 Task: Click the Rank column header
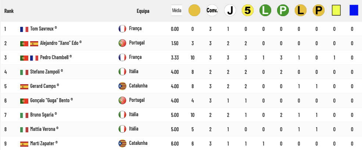9,11
